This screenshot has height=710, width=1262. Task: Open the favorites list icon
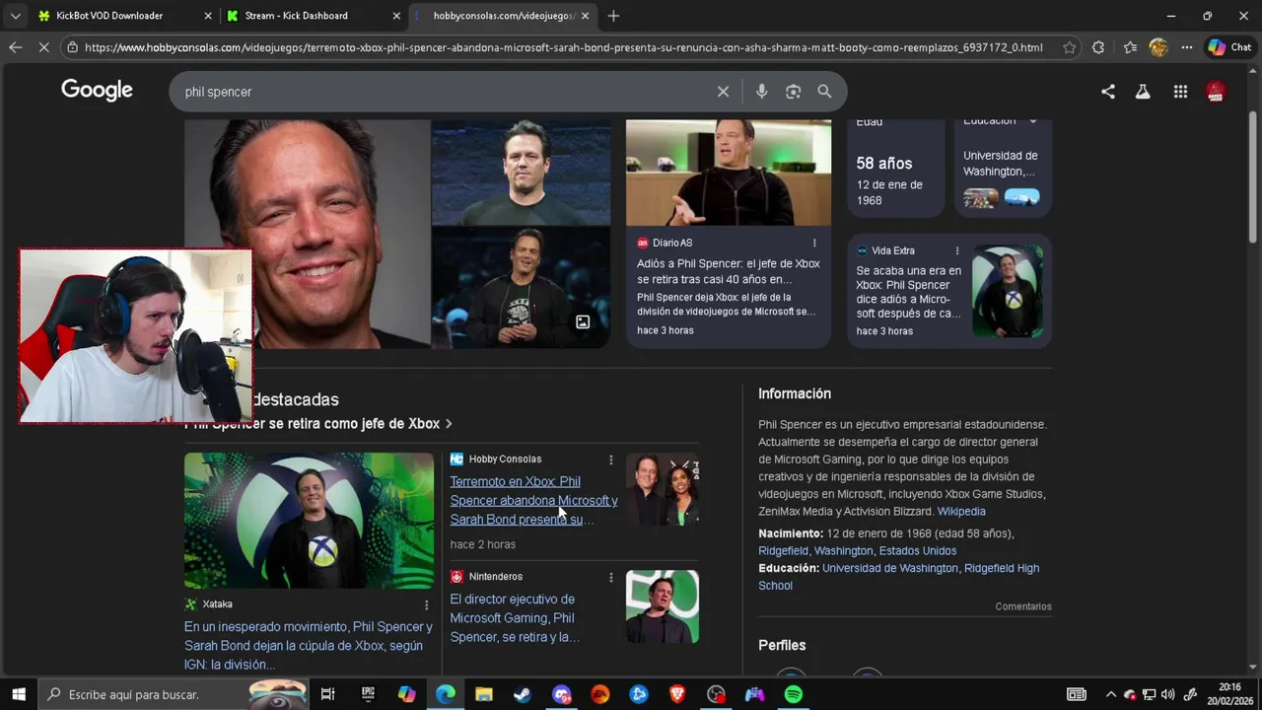[x=1130, y=47]
